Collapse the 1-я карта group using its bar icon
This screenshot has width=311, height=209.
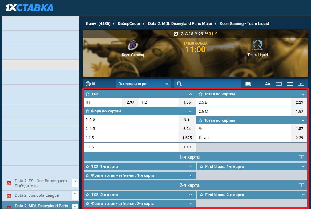301,157
